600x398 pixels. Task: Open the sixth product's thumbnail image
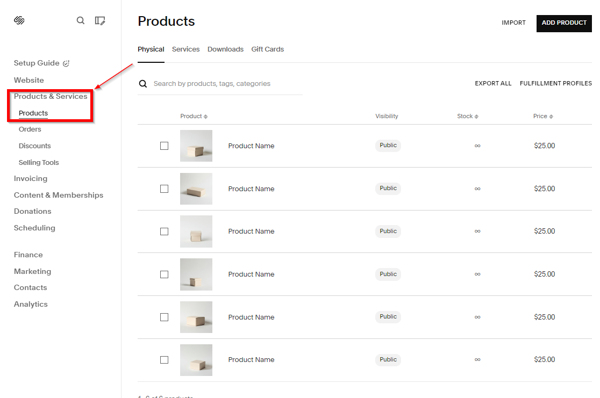[196, 360]
